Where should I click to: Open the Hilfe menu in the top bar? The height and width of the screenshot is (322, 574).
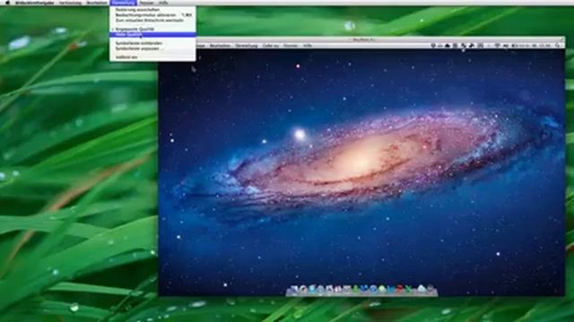coord(163,3)
